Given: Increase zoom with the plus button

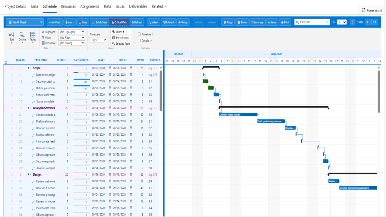Looking at the screenshot, I should [368, 22].
